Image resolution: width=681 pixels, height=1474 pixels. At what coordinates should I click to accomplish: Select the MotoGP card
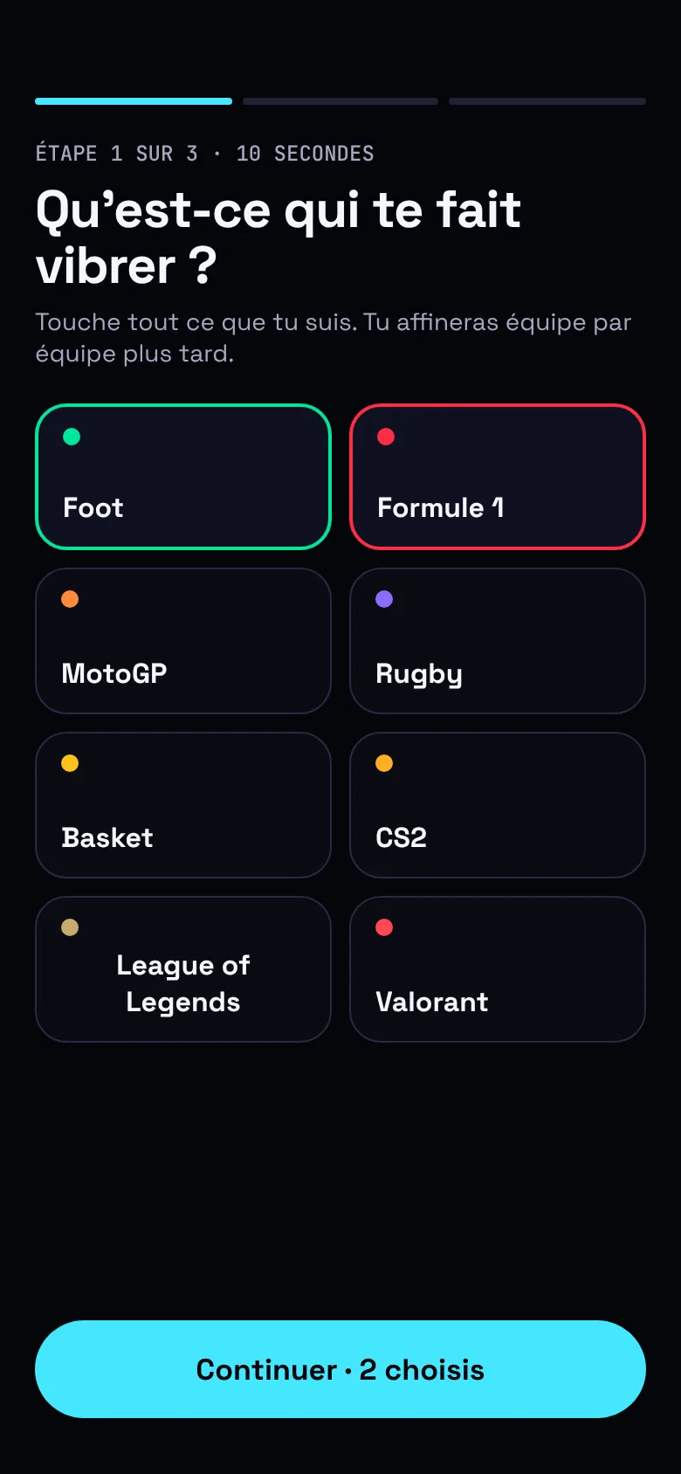[x=183, y=641]
